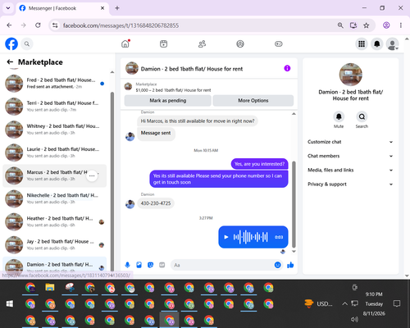Open the Windows notification center
This screenshot has width=410, height=328.
pyautogui.click(x=397, y=303)
